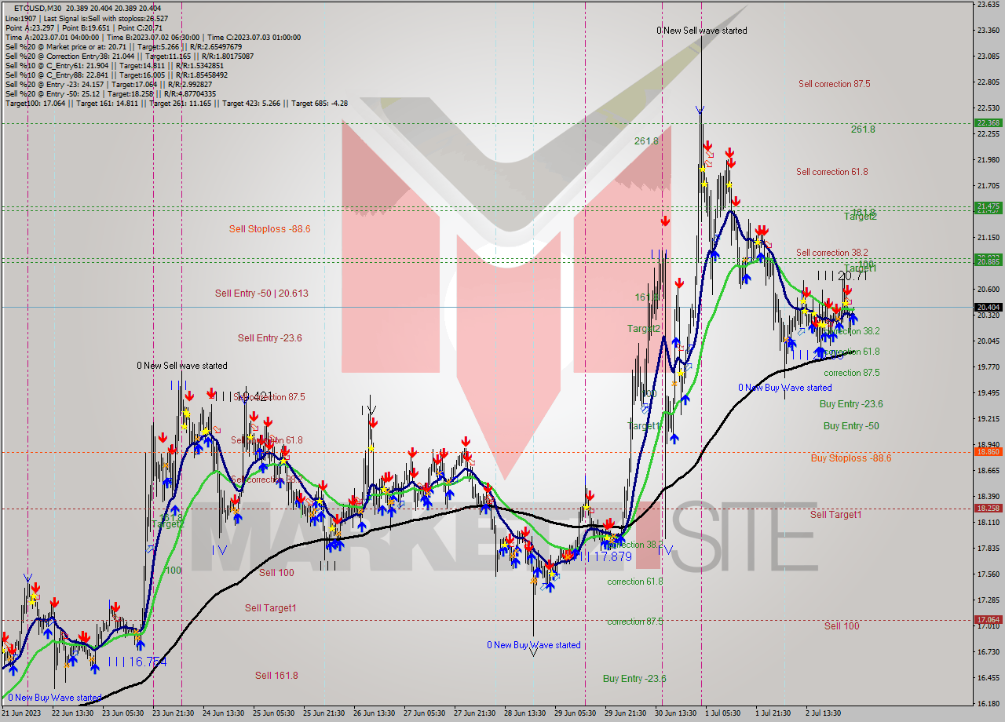1005x722 pixels.
Task: Click the 'Buy Entry -50' label
Action: tap(851, 426)
